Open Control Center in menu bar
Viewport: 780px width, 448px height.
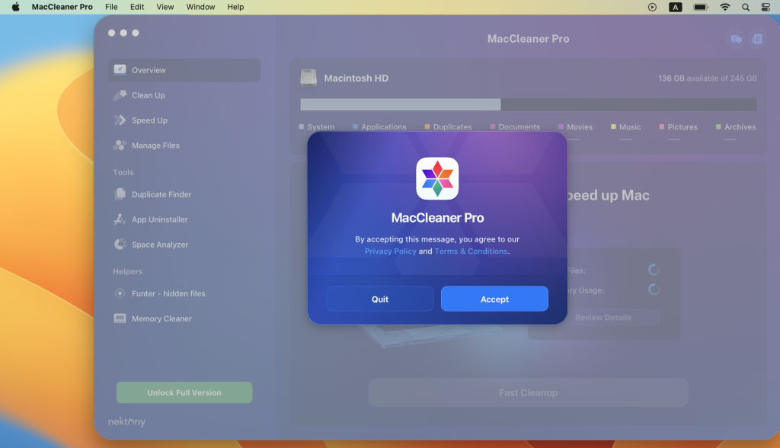pos(766,7)
